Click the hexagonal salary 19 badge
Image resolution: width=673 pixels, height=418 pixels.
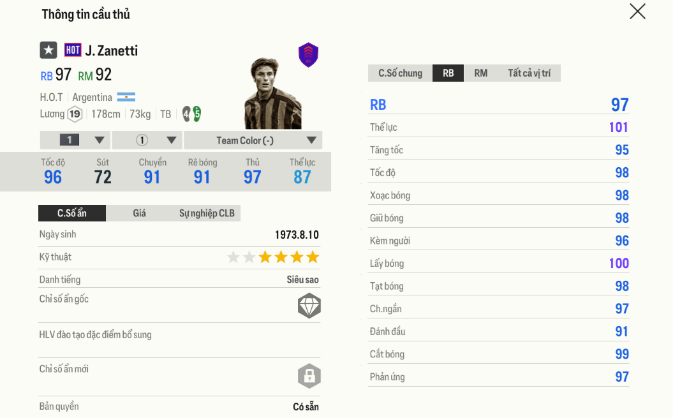tap(75, 114)
